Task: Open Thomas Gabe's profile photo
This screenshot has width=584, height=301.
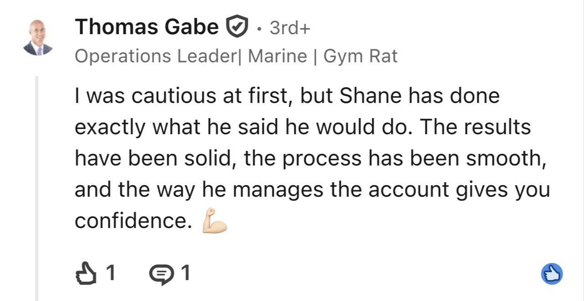Action: coord(38,37)
